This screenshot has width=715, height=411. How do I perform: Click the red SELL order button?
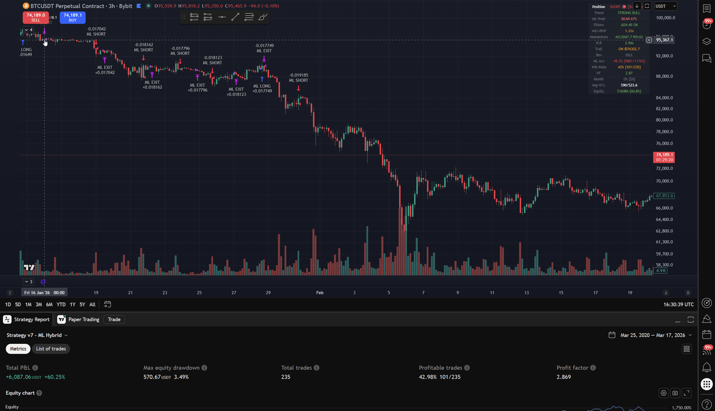[36, 17]
